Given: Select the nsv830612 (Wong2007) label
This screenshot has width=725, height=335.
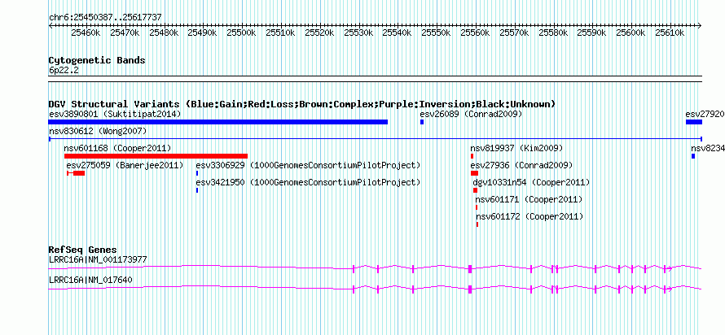Looking at the screenshot, I should click(98, 132).
